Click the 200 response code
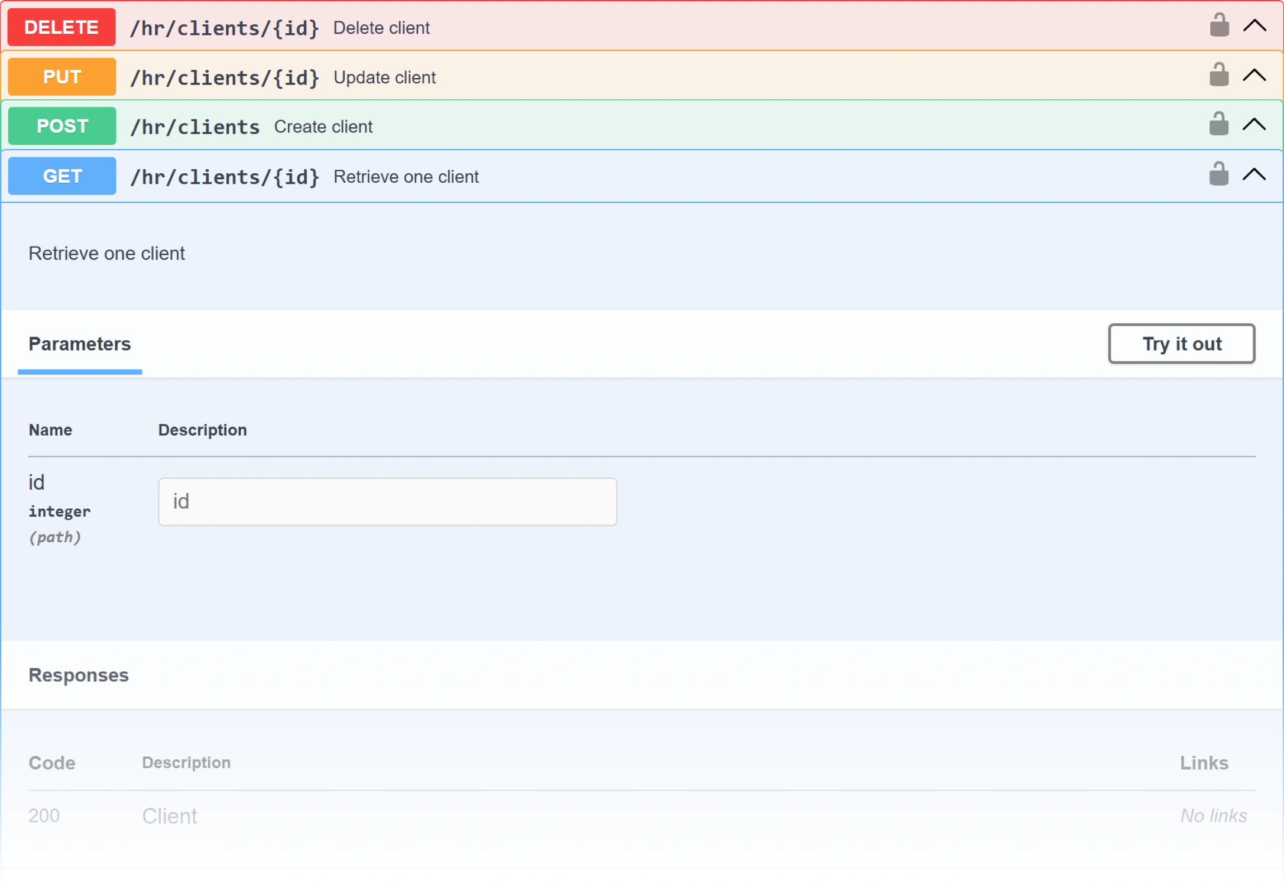This screenshot has height=887, width=1284. click(x=44, y=816)
